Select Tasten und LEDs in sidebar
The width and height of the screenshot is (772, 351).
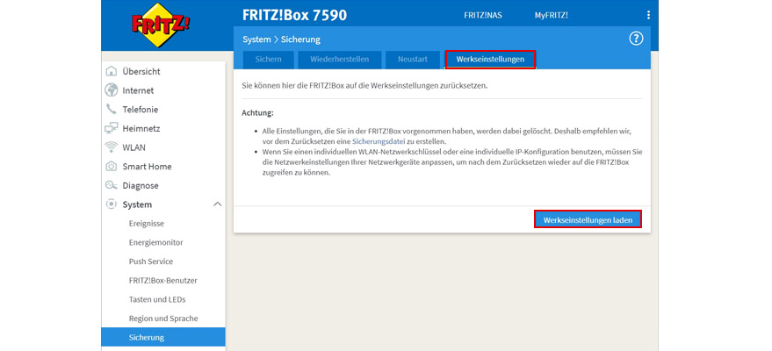click(x=157, y=299)
